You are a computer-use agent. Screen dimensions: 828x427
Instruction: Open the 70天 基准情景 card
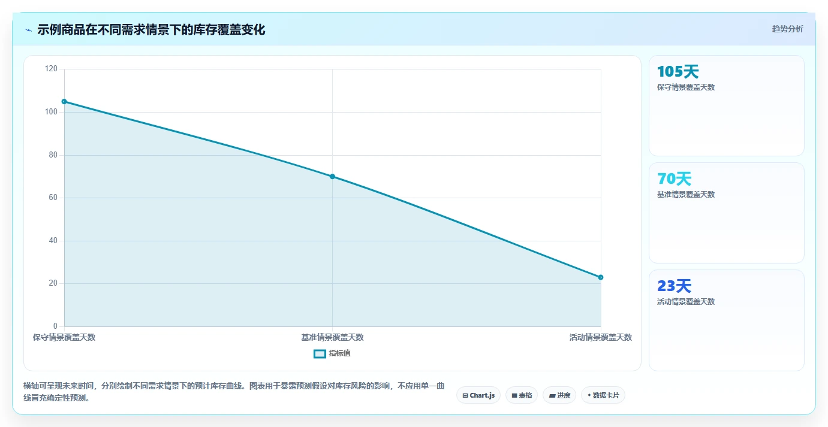coord(727,213)
